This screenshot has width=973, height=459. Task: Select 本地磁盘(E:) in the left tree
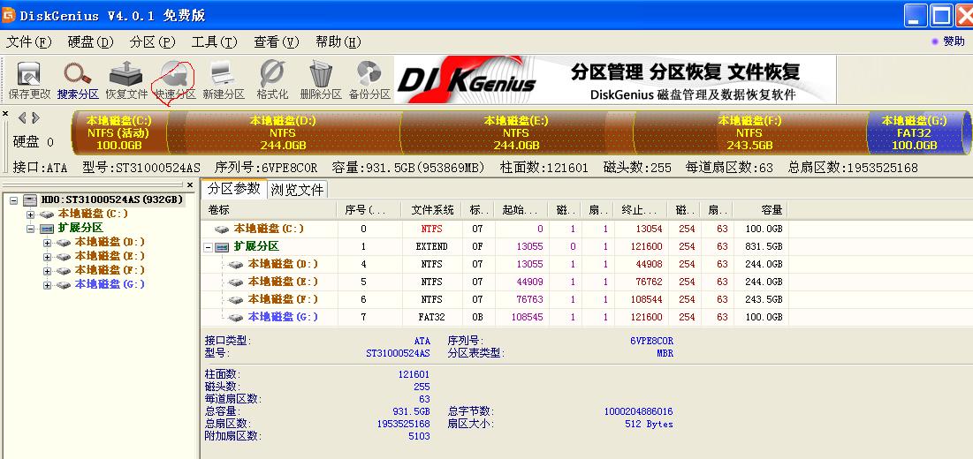coord(110,256)
